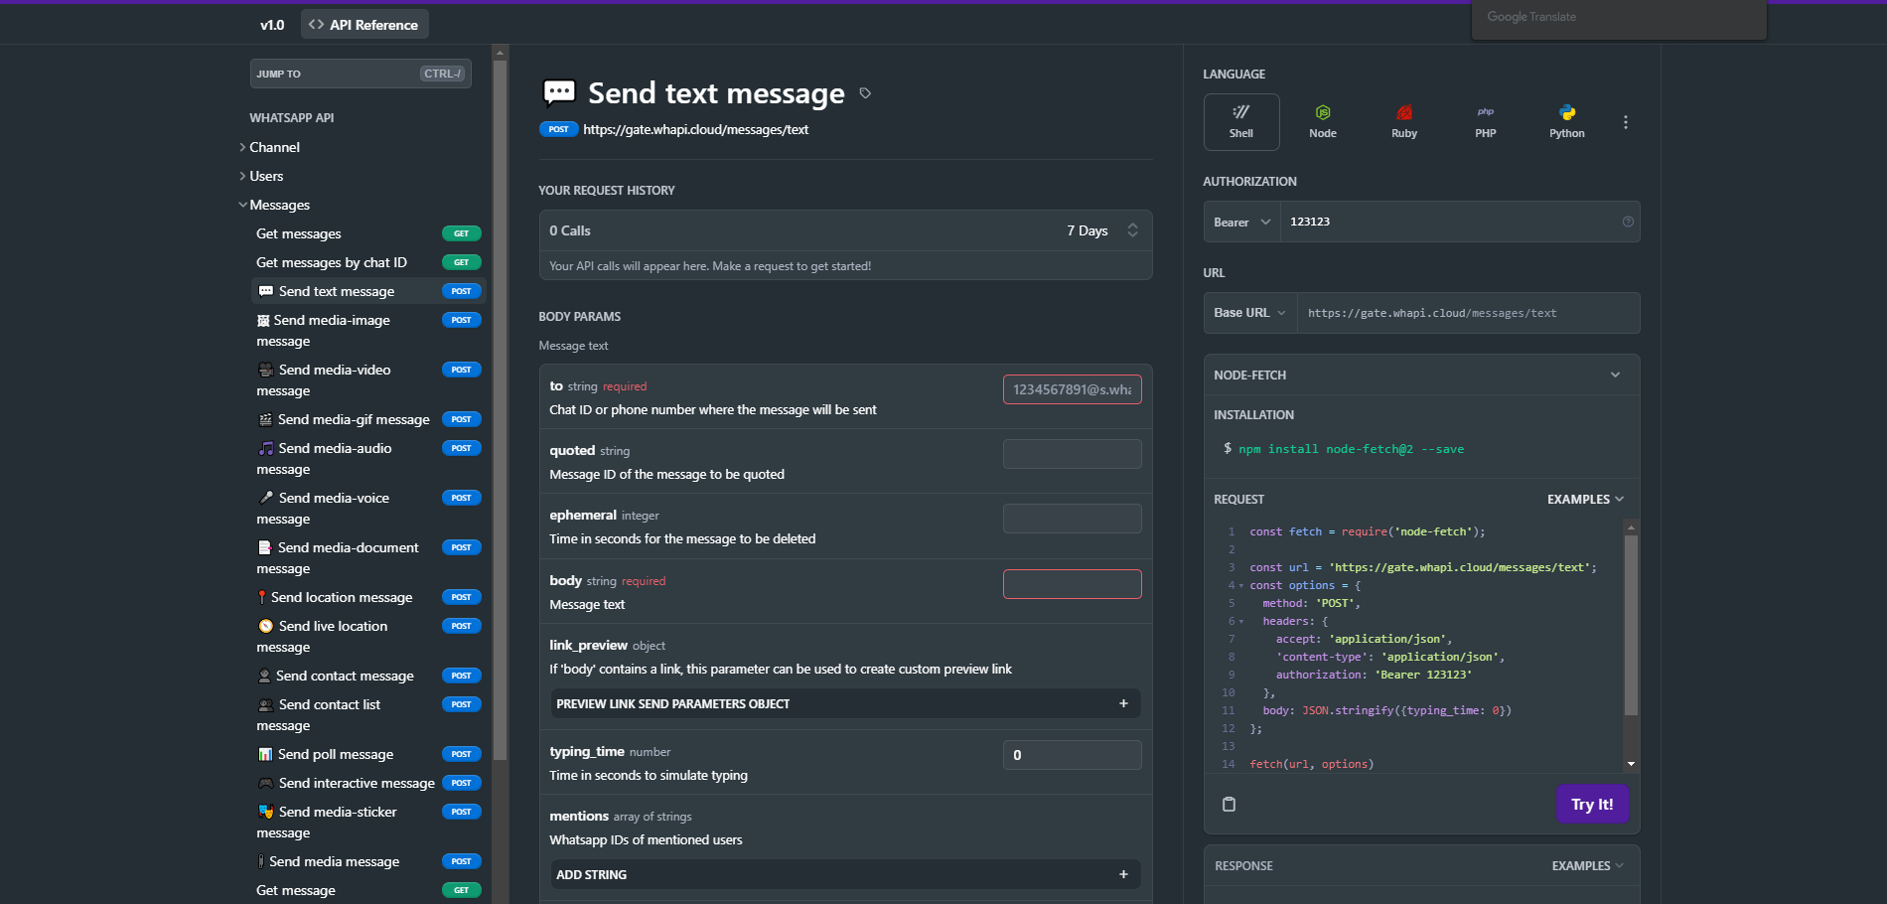Open Get messages by chat ID

coord(368,262)
